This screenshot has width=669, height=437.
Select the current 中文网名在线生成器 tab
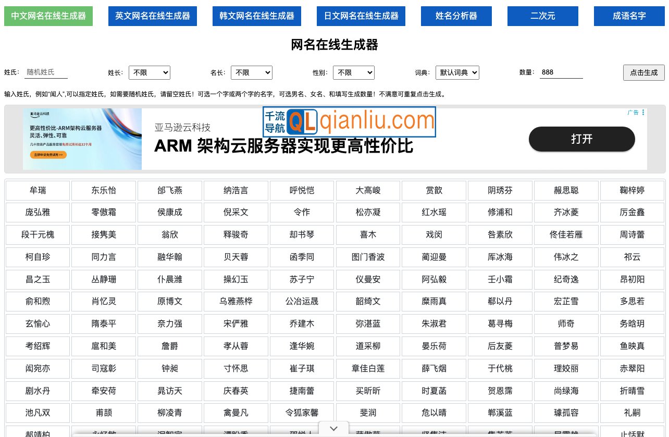point(48,16)
